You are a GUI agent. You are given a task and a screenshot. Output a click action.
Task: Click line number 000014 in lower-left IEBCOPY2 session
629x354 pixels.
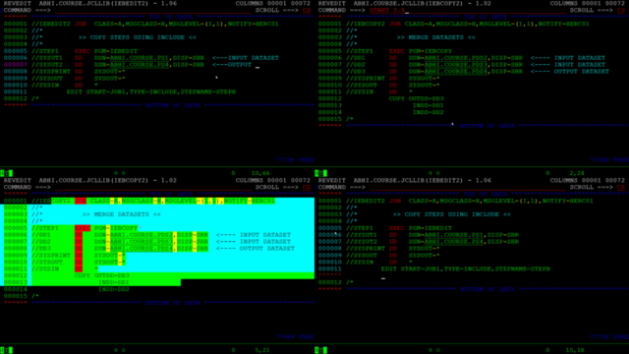[16, 289]
